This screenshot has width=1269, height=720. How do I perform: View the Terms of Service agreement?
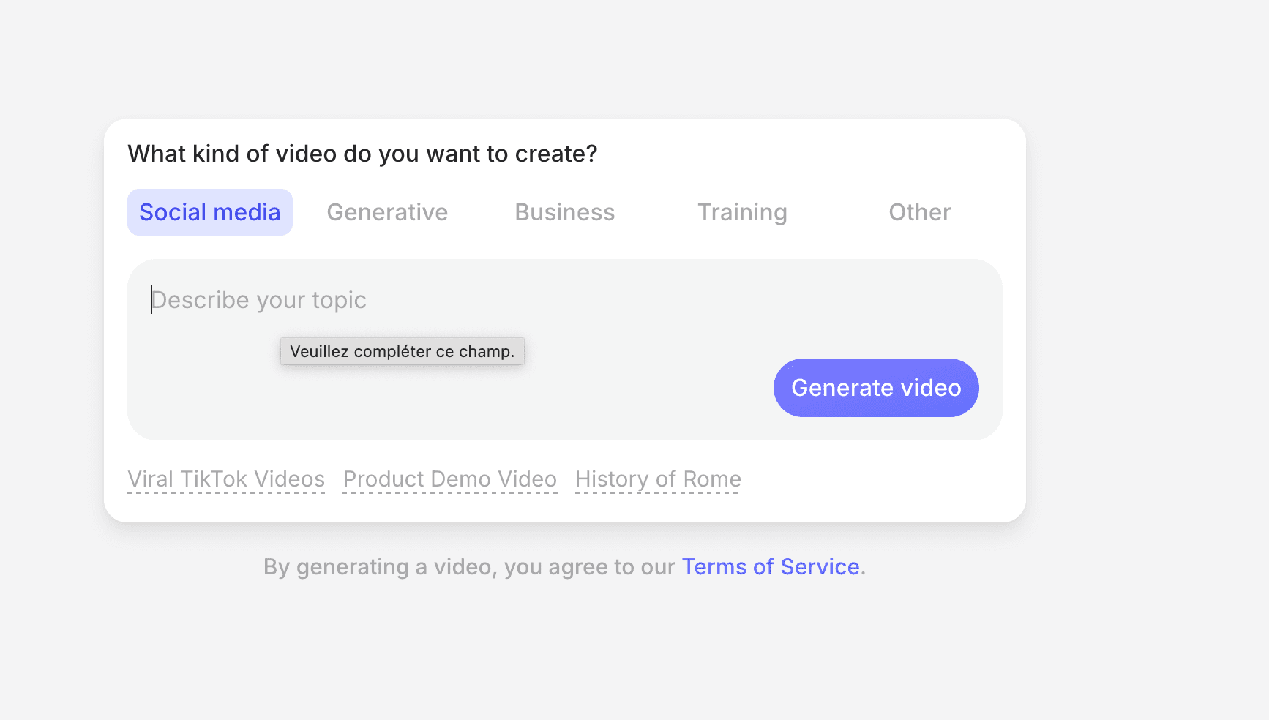770,566
